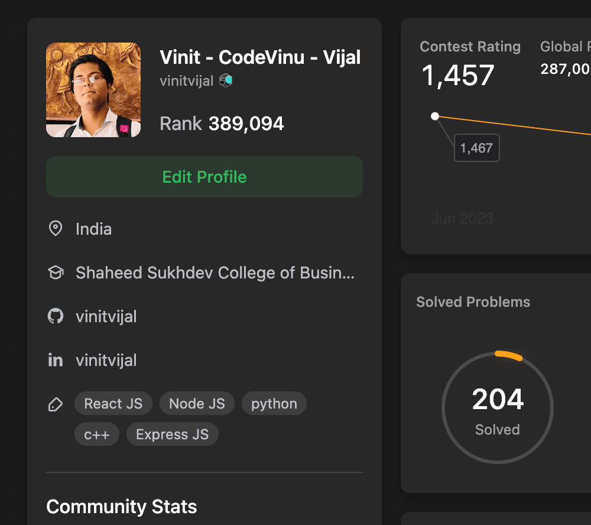
Task: Click the 1,467 rating tooltip label
Action: (476, 148)
